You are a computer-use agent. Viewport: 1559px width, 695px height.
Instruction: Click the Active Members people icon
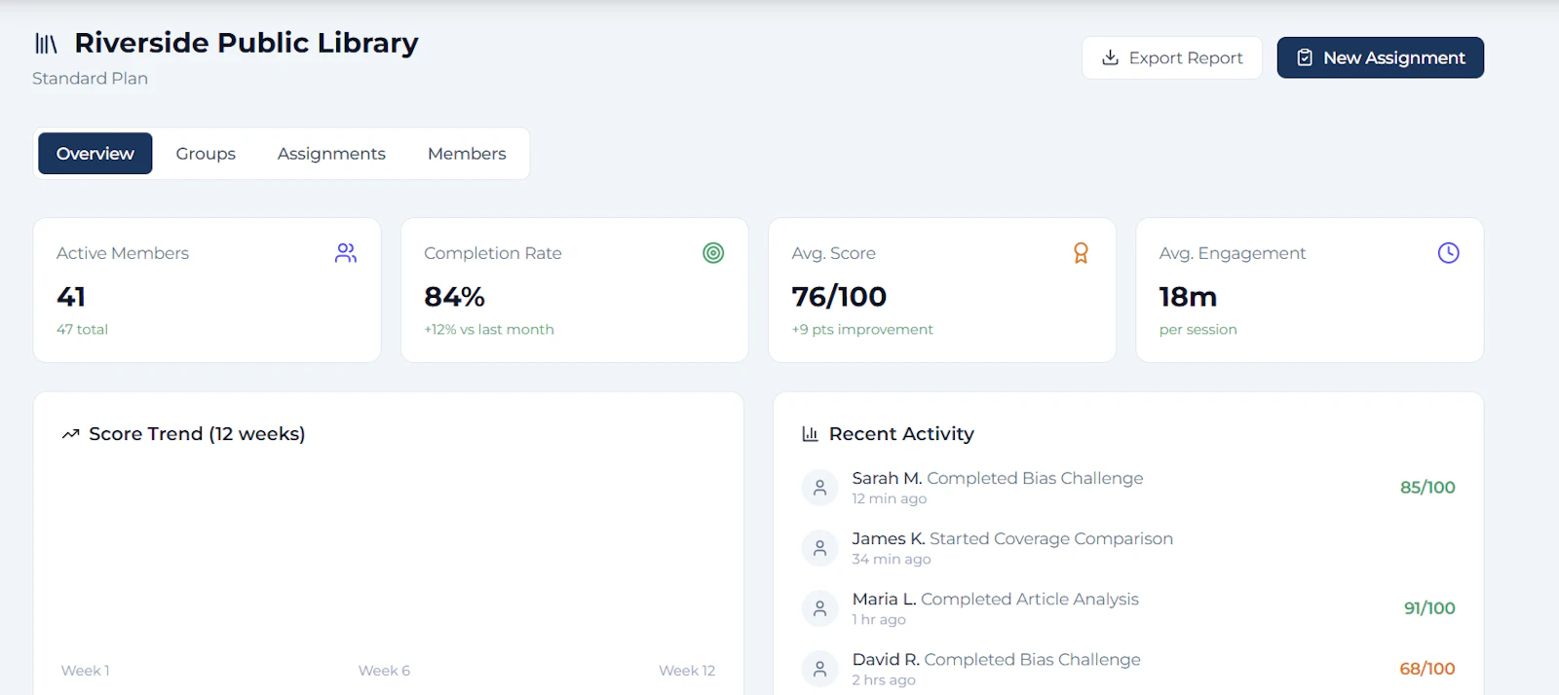point(346,253)
